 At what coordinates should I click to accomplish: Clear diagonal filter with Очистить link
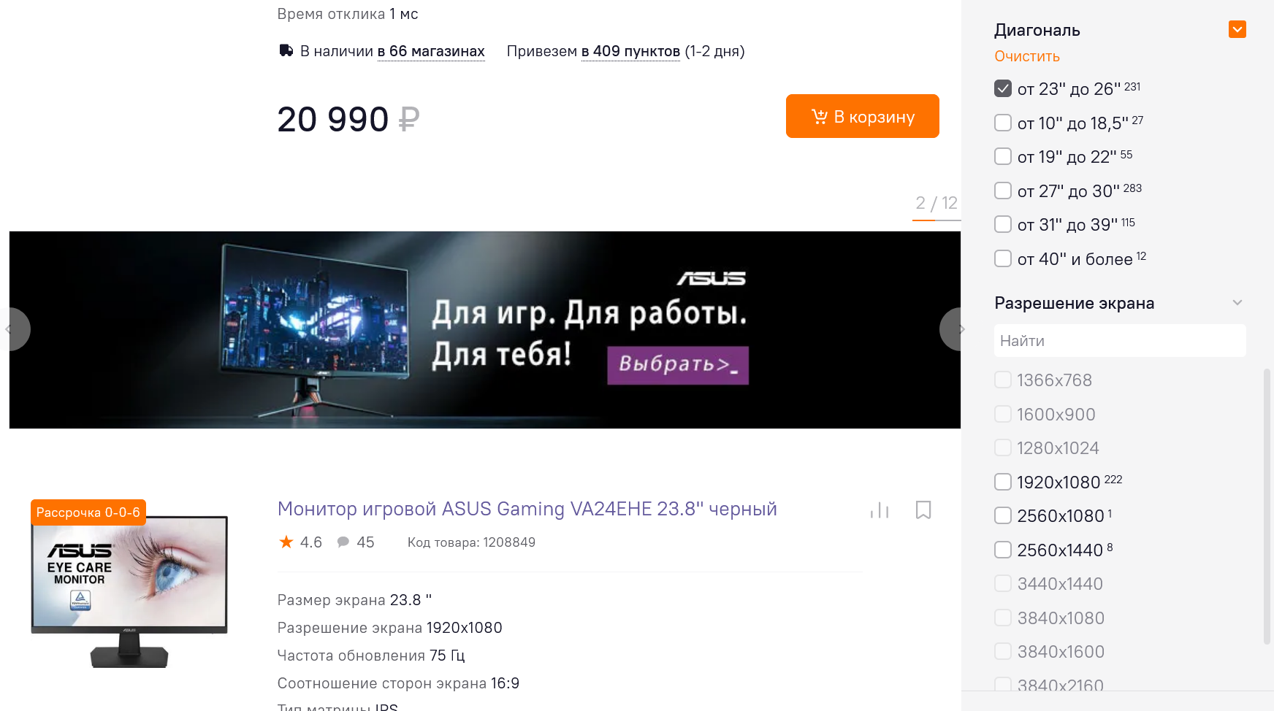click(x=1026, y=56)
